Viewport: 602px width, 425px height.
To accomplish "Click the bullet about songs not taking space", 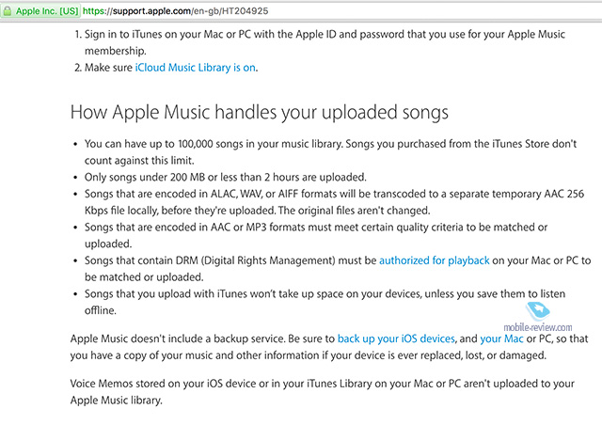I will pyautogui.click(x=325, y=302).
